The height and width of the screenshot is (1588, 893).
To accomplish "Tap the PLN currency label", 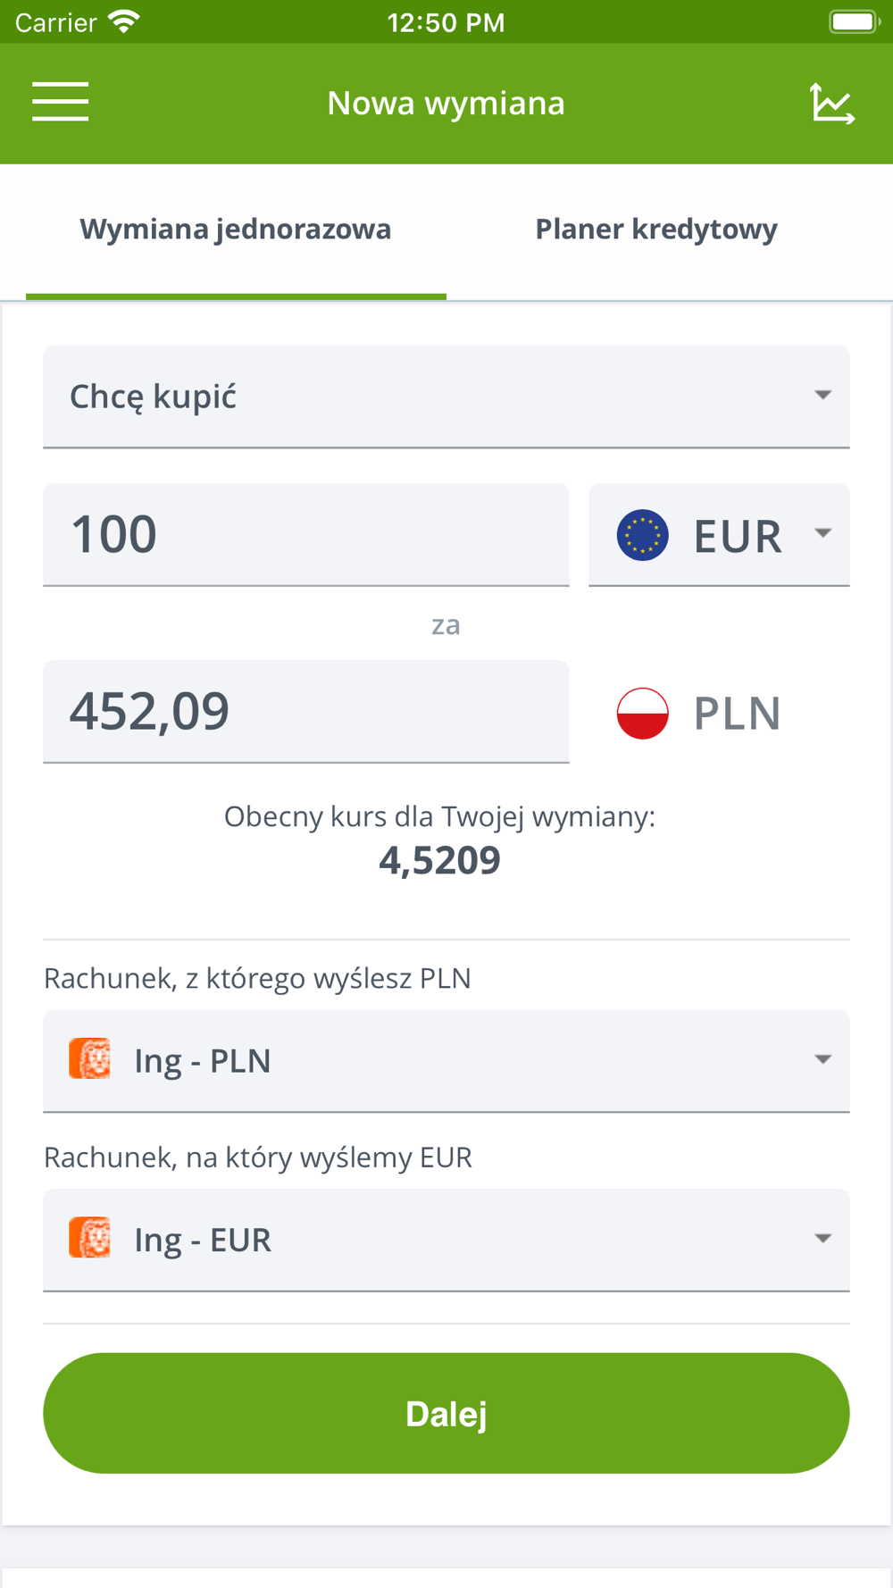I will [737, 714].
